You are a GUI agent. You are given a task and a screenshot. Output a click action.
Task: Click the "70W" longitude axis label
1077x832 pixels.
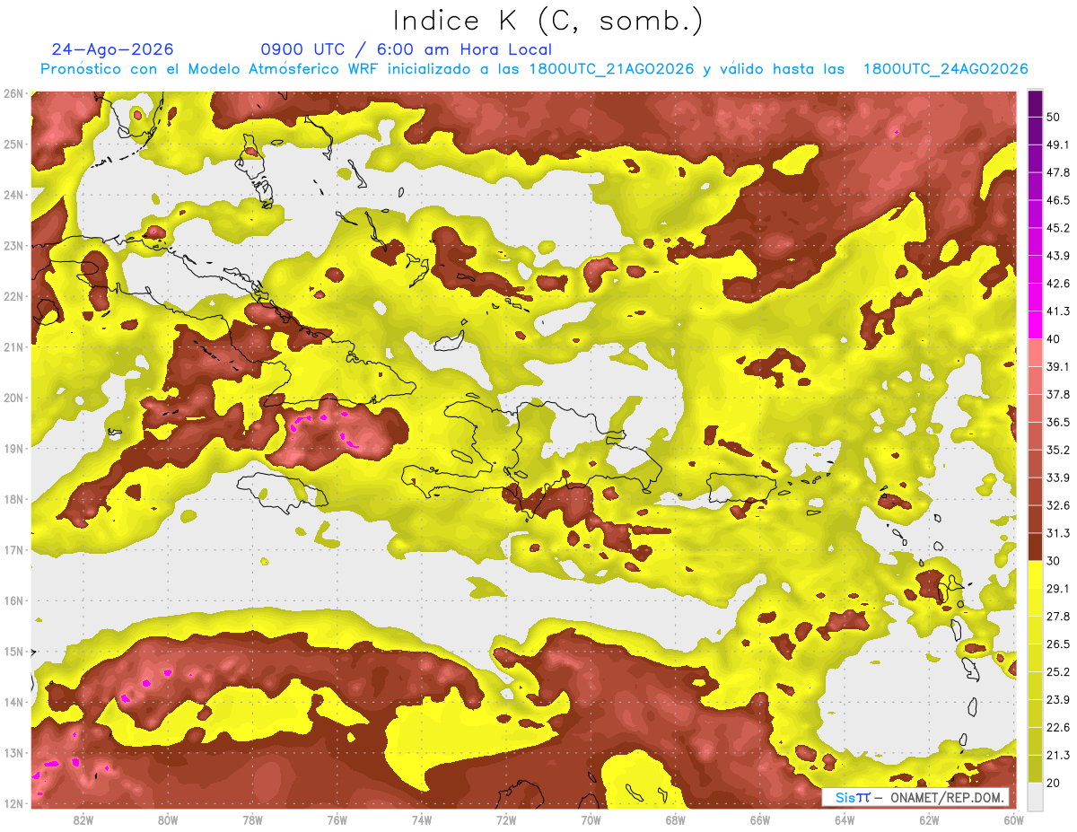tap(591, 819)
